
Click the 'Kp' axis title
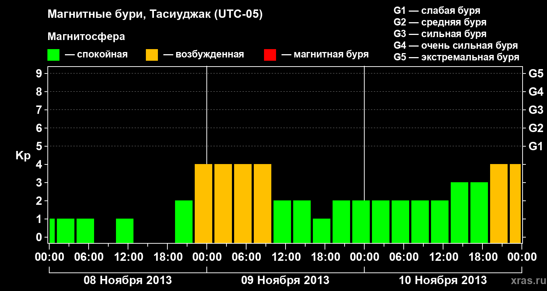[23, 155]
